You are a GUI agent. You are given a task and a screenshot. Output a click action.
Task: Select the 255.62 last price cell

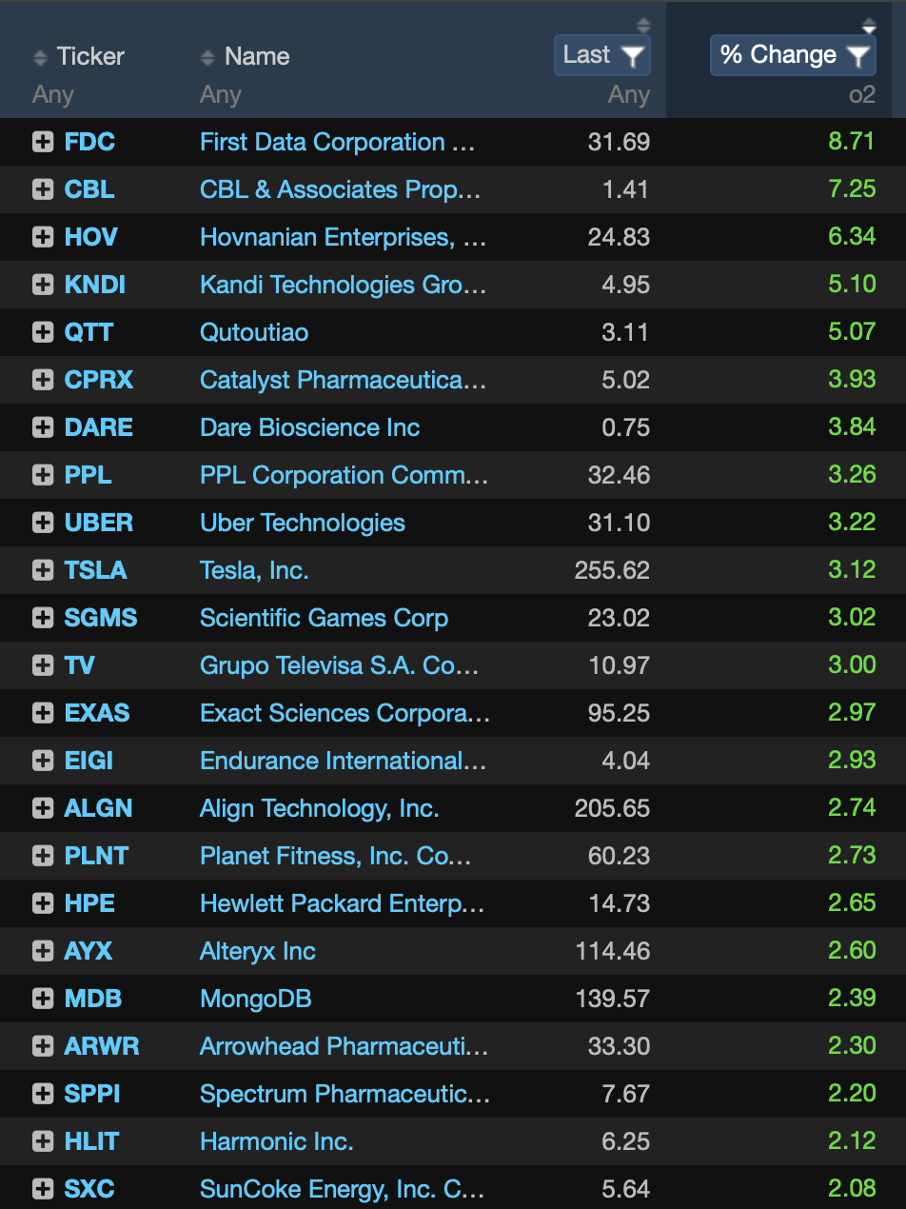(x=612, y=570)
